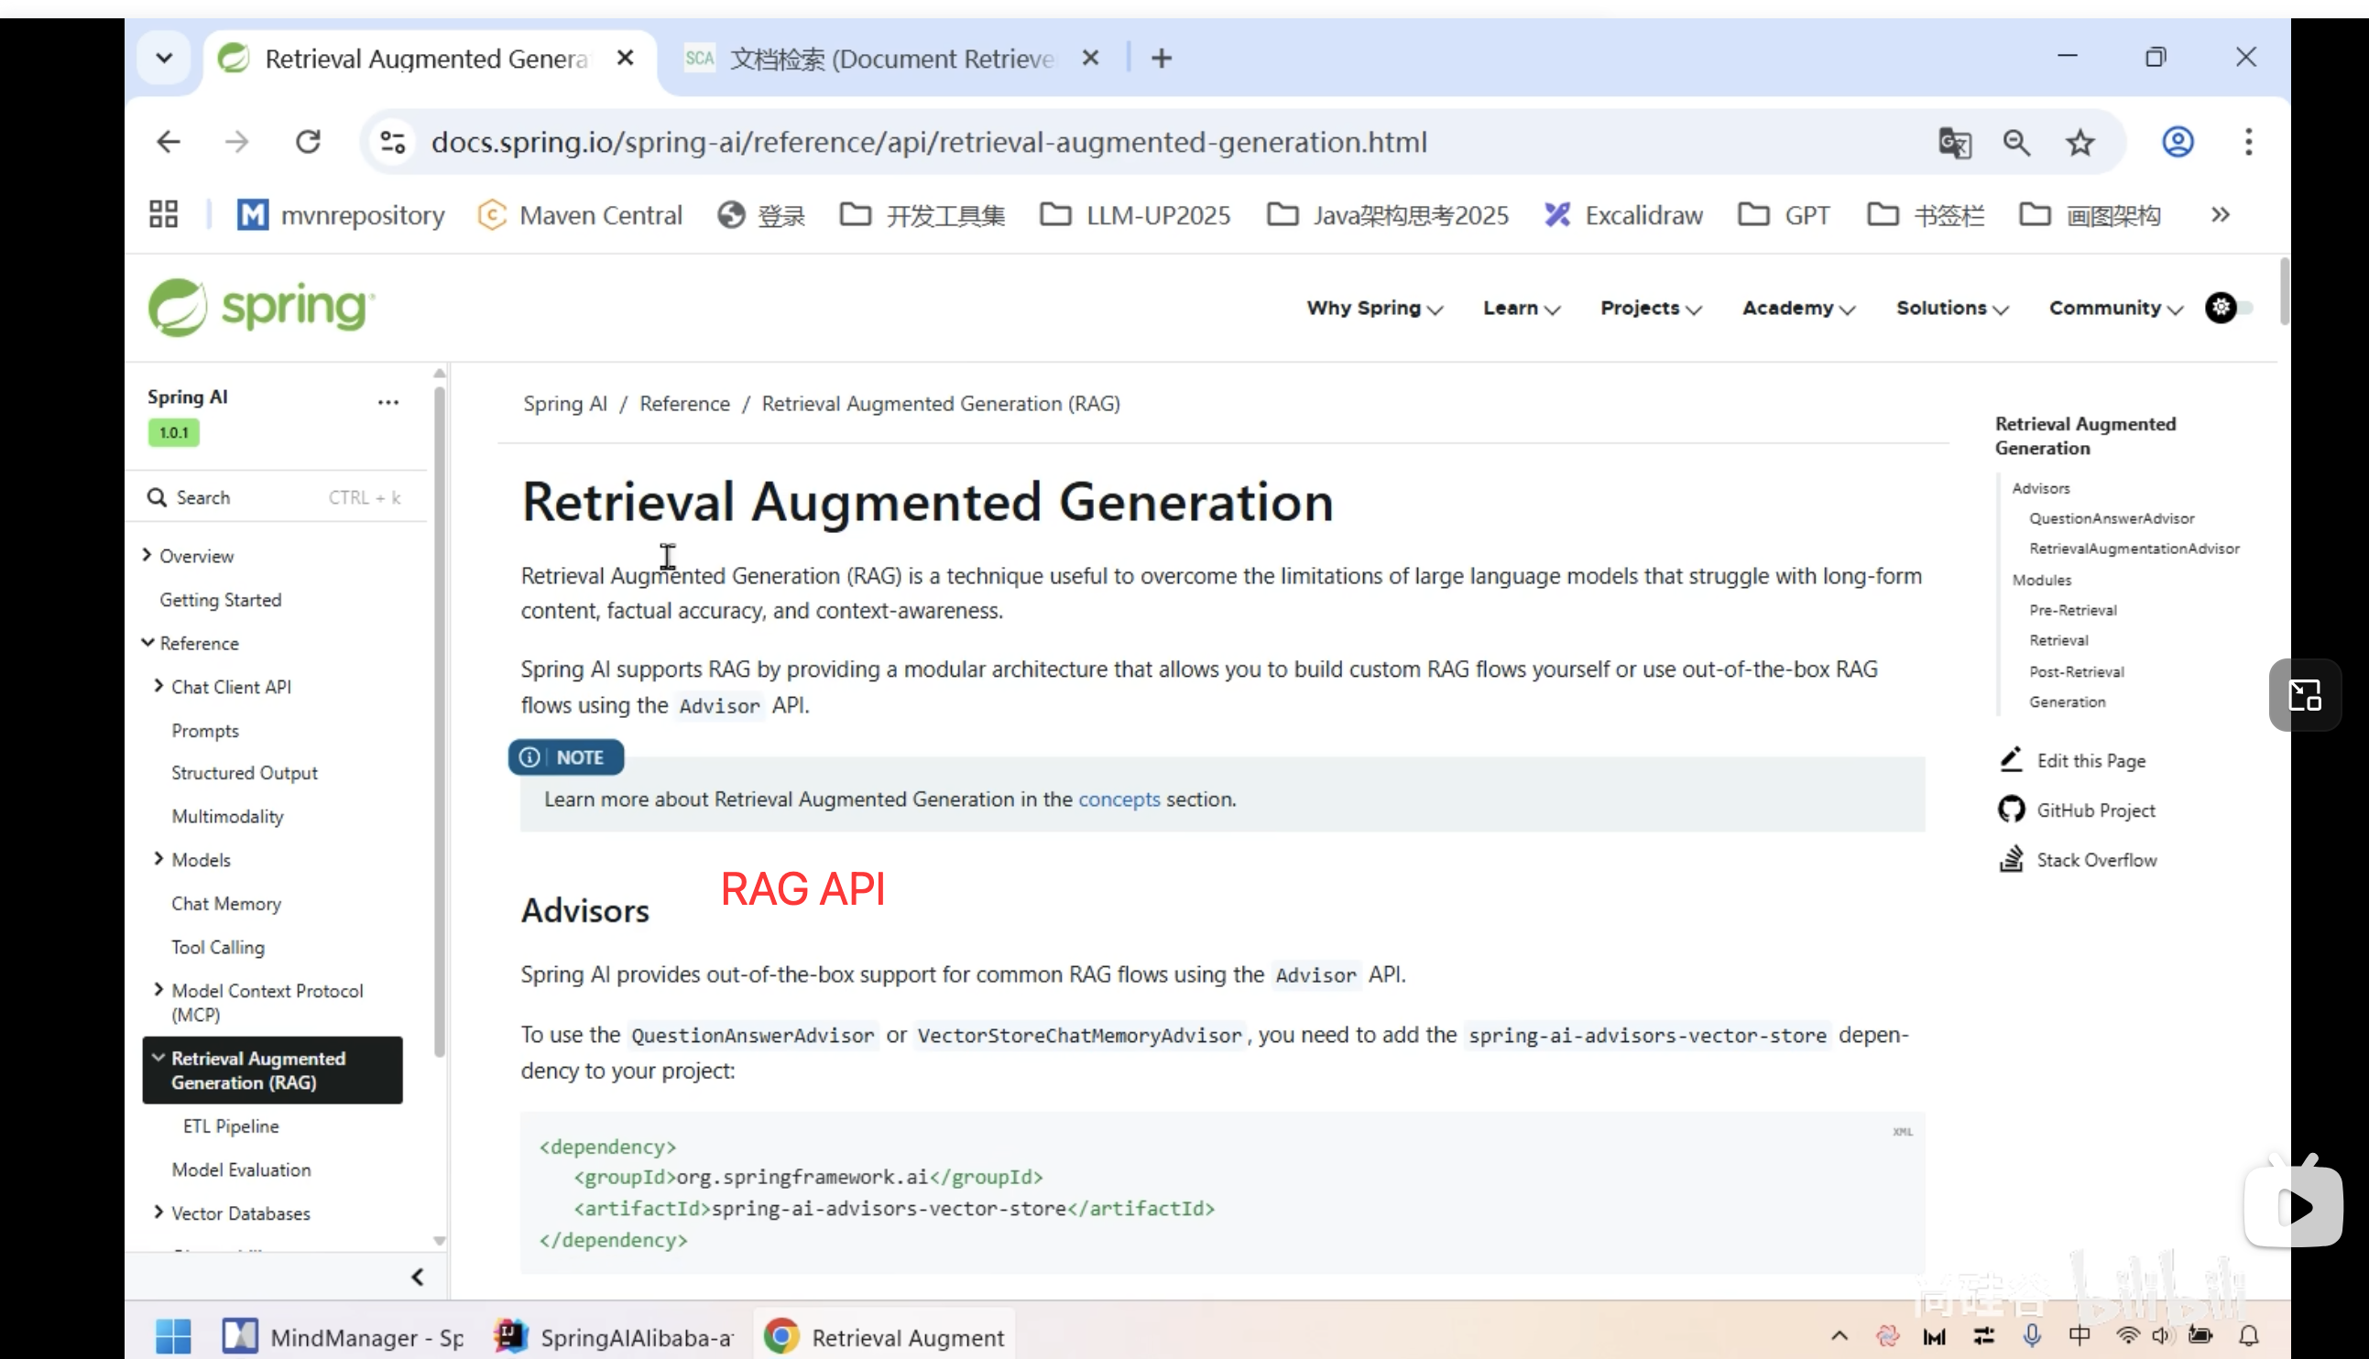Open the Learn navigation menu
This screenshot has height=1359, width=2369.
1521,308
